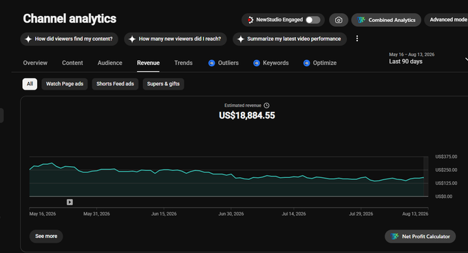This screenshot has height=253, width=468.
Task: Click the Channel analytics heading
Action: (x=70, y=19)
